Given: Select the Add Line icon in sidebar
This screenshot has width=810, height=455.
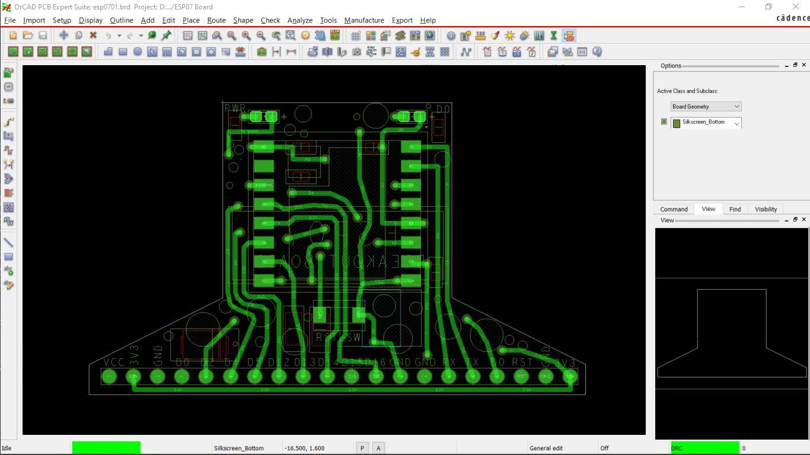Looking at the screenshot, I should click(8, 242).
